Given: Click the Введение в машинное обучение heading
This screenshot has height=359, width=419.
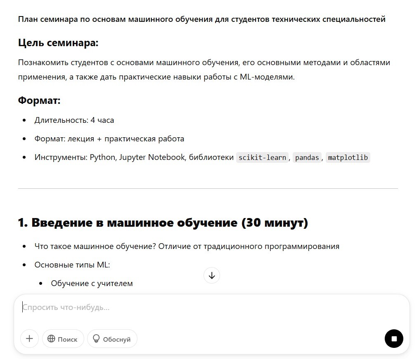Looking at the screenshot, I should tap(163, 223).
